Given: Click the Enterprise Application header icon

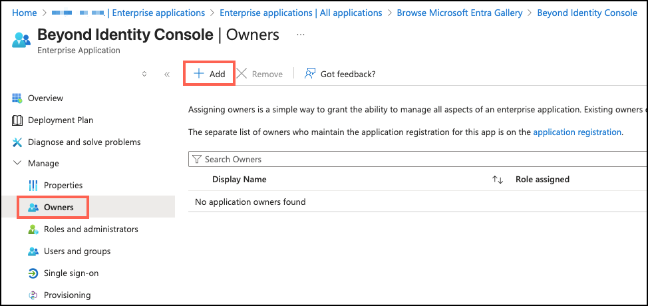Looking at the screenshot, I should pos(21,40).
